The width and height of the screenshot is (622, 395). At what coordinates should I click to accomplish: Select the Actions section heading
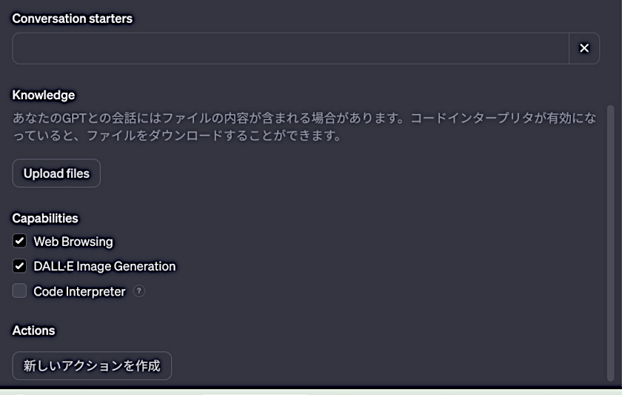pos(34,331)
